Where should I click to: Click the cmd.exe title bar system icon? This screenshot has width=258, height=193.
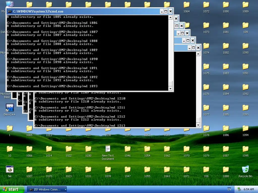10,11
